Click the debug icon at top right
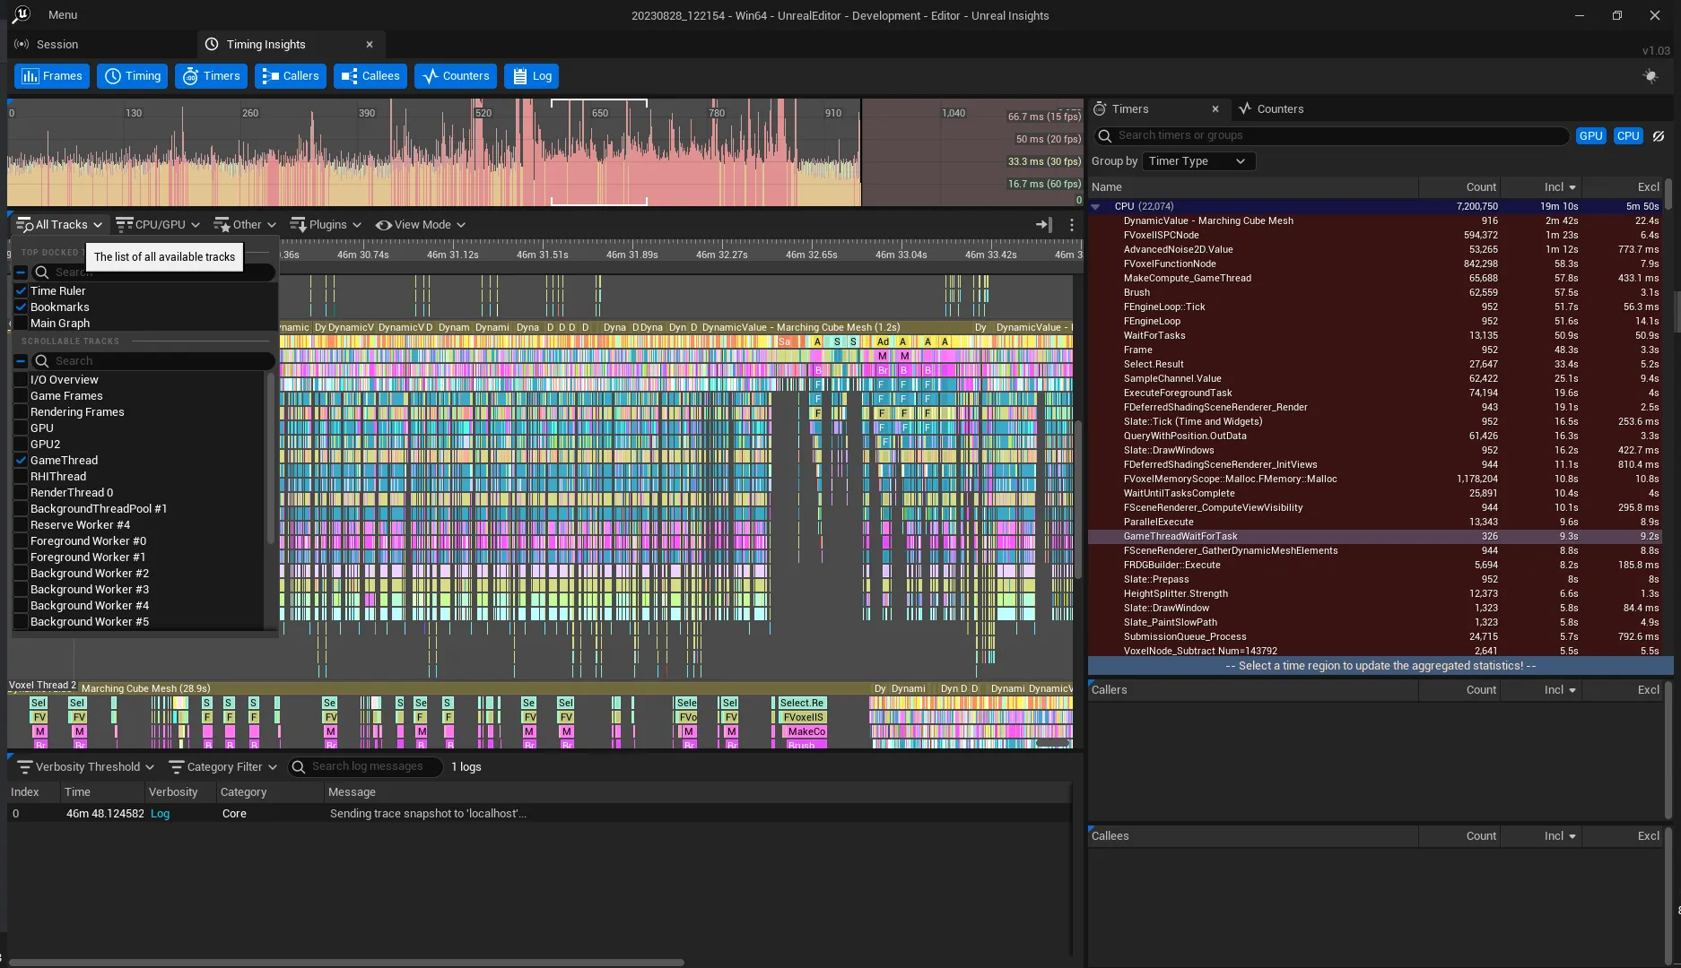Screen dimensions: 1681x968 (1650, 76)
